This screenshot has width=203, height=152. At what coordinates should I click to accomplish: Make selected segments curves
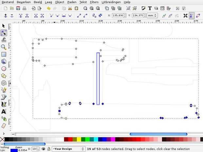coord(85,16)
